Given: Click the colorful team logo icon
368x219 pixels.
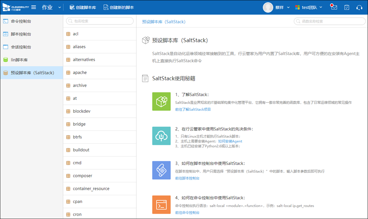Looking at the screenshot, I should point(297,8).
